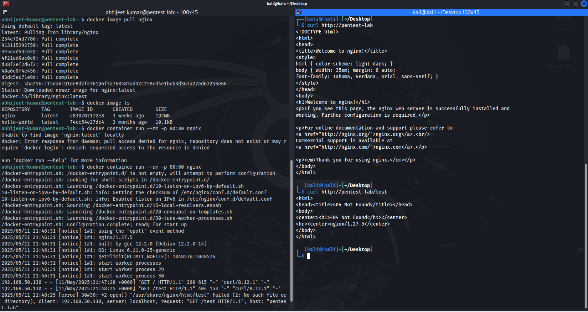
Task: Click the 'nginx/1.27.5' notice log line
Action: [67, 237]
